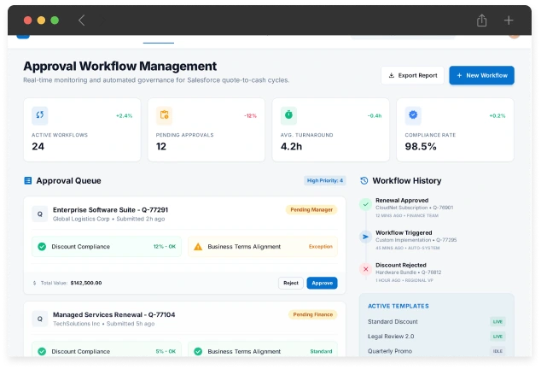Create a New Workflow
Viewport: 541px width, 369px height.
pos(481,75)
